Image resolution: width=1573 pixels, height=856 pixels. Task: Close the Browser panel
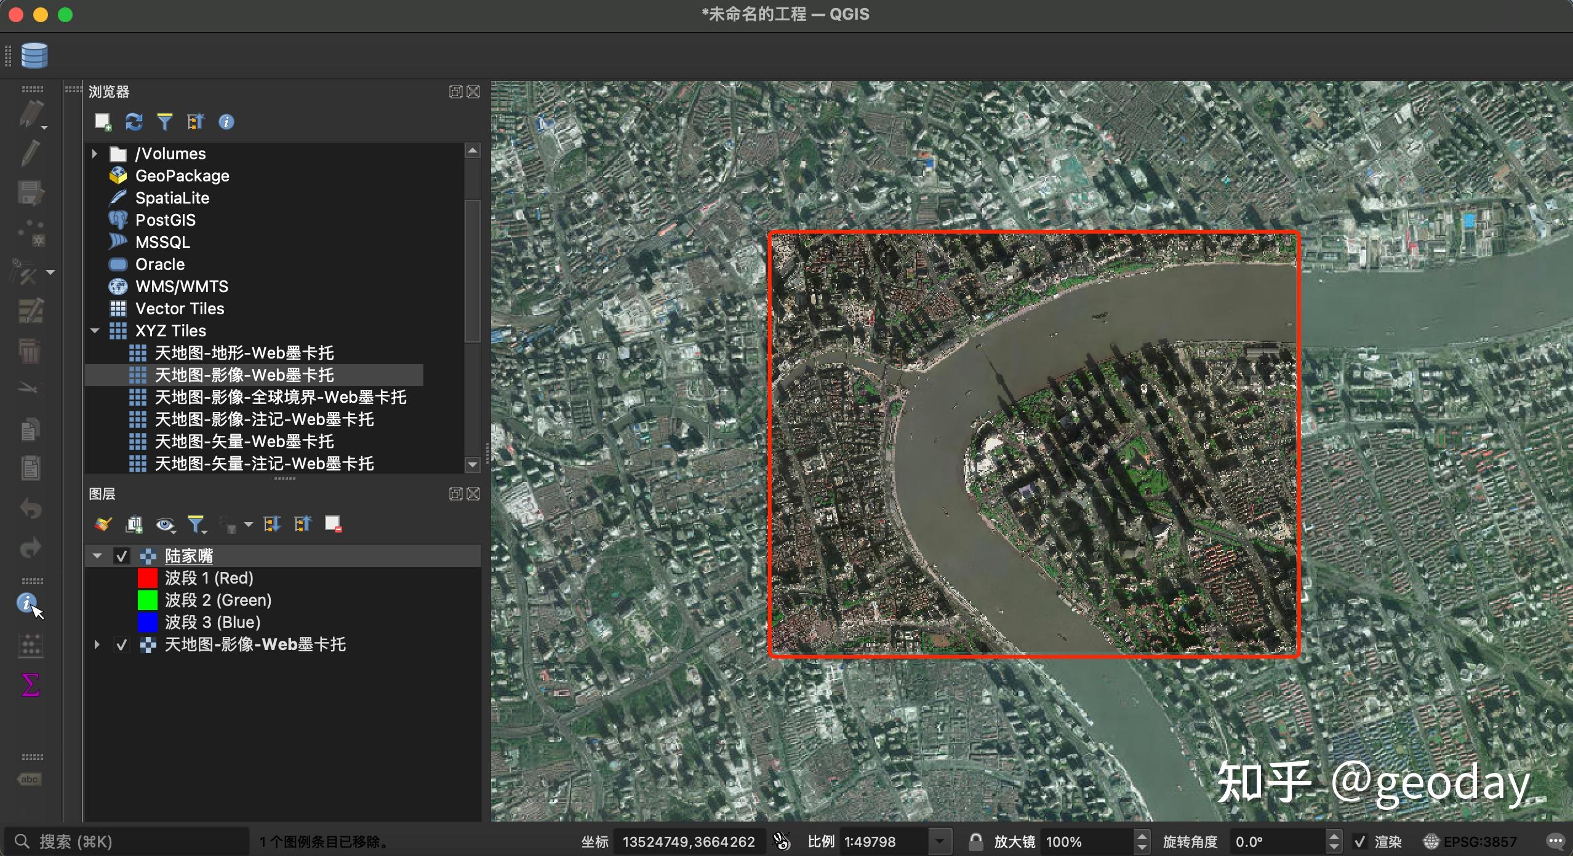(x=473, y=92)
